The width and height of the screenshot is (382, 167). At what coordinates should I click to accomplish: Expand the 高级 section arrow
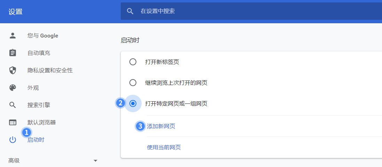coord(95,161)
